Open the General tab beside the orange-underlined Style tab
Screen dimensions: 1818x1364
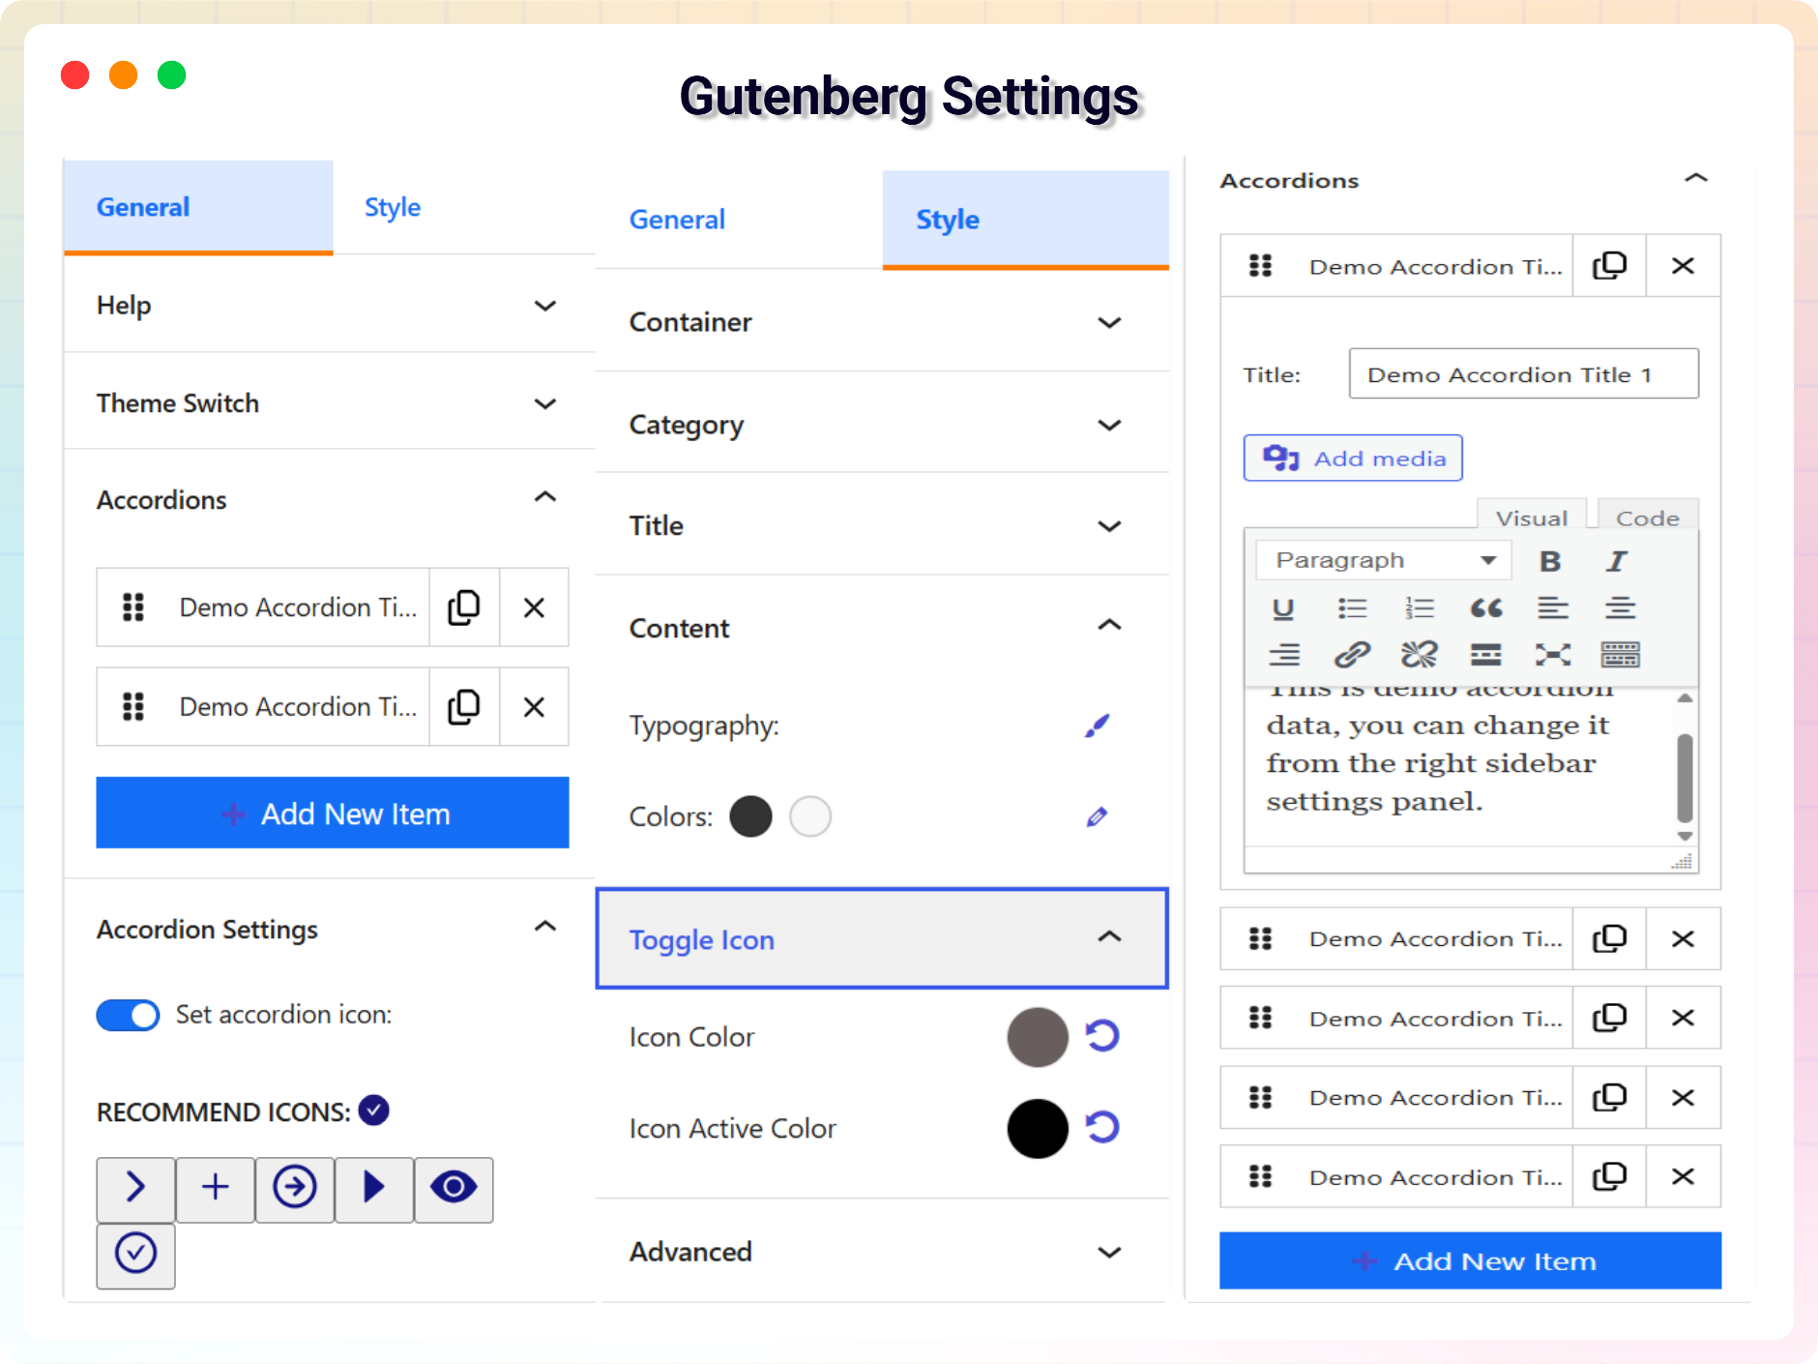pyautogui.click(x=677, y=220)
